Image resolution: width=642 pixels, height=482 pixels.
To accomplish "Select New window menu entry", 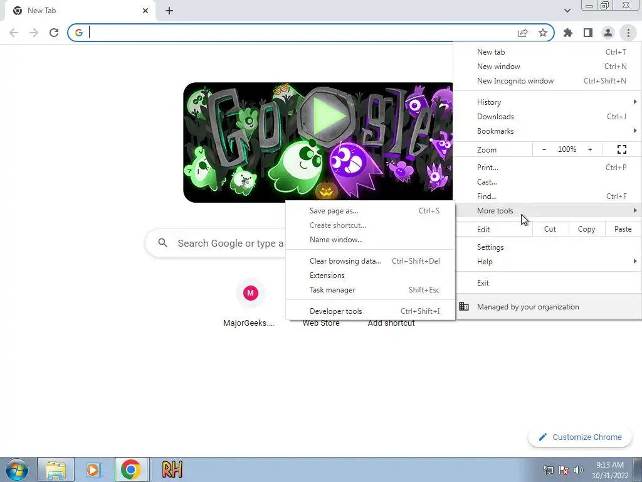I will [x=547, y=67].
